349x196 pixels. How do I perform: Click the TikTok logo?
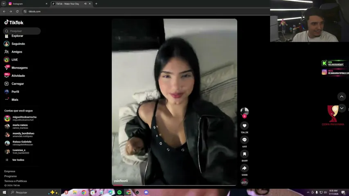(14, 22)
